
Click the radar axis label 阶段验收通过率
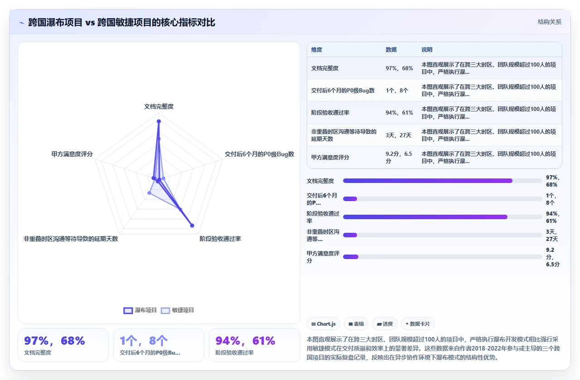220,238
